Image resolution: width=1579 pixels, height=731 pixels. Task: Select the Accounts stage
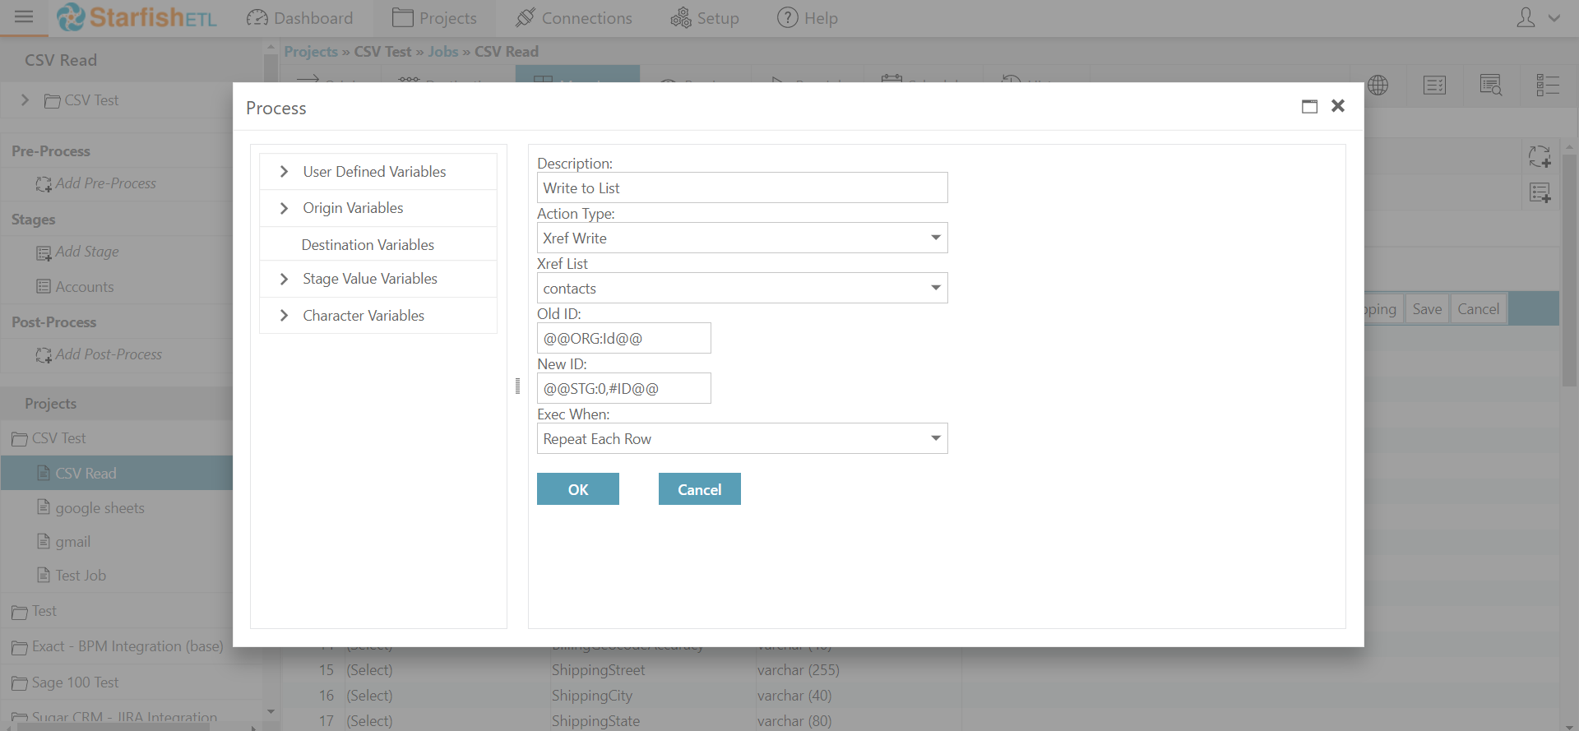(x=85, y=287)
